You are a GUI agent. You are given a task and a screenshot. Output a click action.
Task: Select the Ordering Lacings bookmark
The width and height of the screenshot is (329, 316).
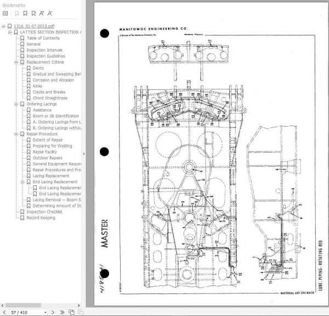coord(42,104)
